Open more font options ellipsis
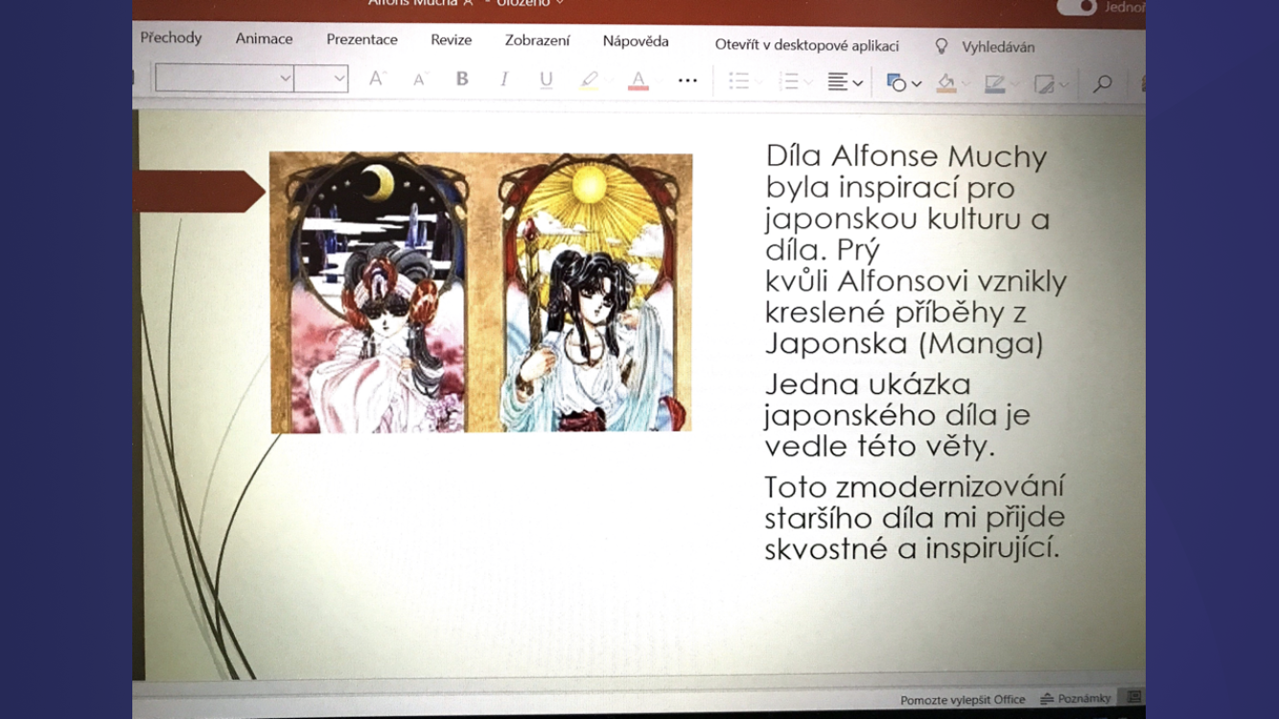This screenshot has width=1279, height=719. (687, 81)
